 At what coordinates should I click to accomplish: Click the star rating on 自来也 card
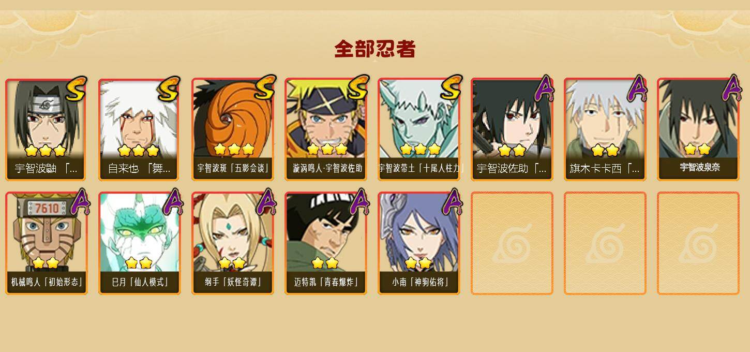click(138, 151)
